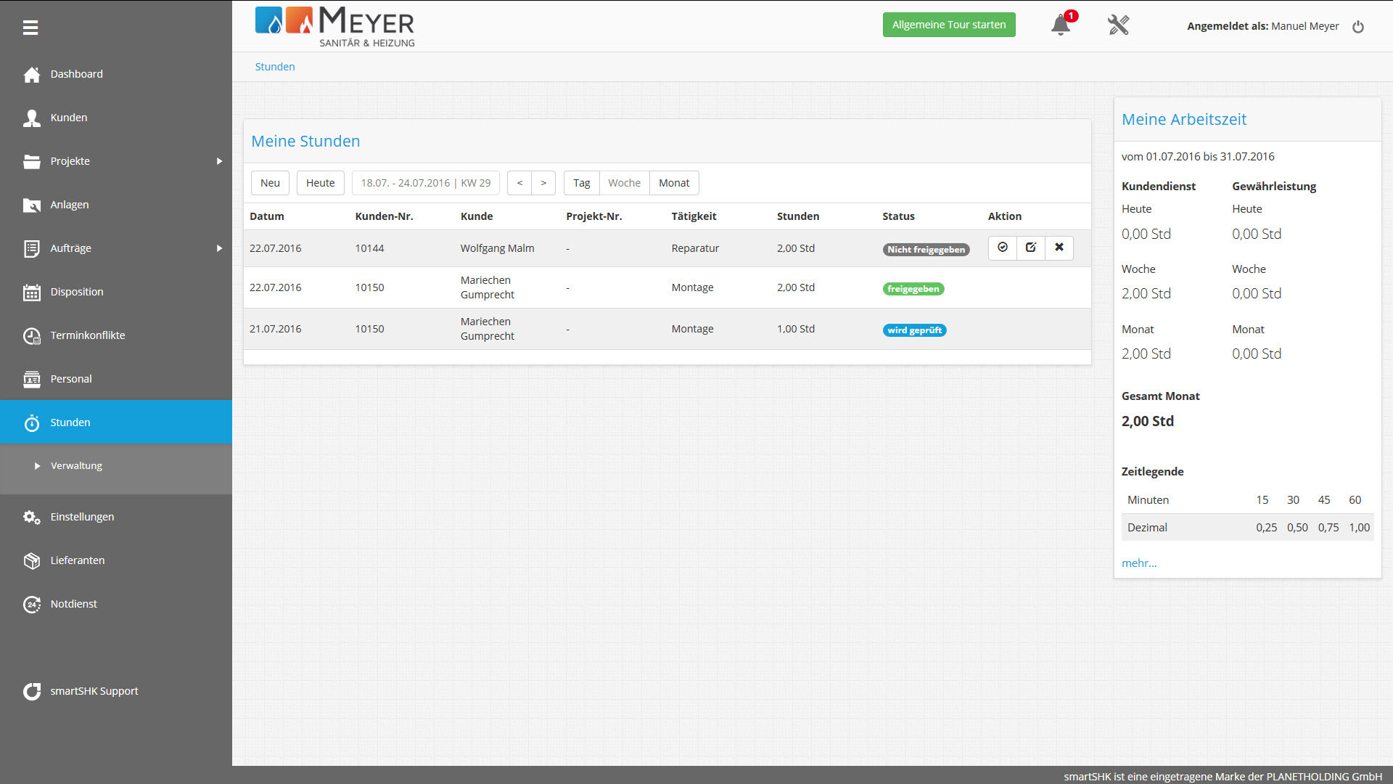
Task: Open notifications bell icon
Action: pos(1061,25)
